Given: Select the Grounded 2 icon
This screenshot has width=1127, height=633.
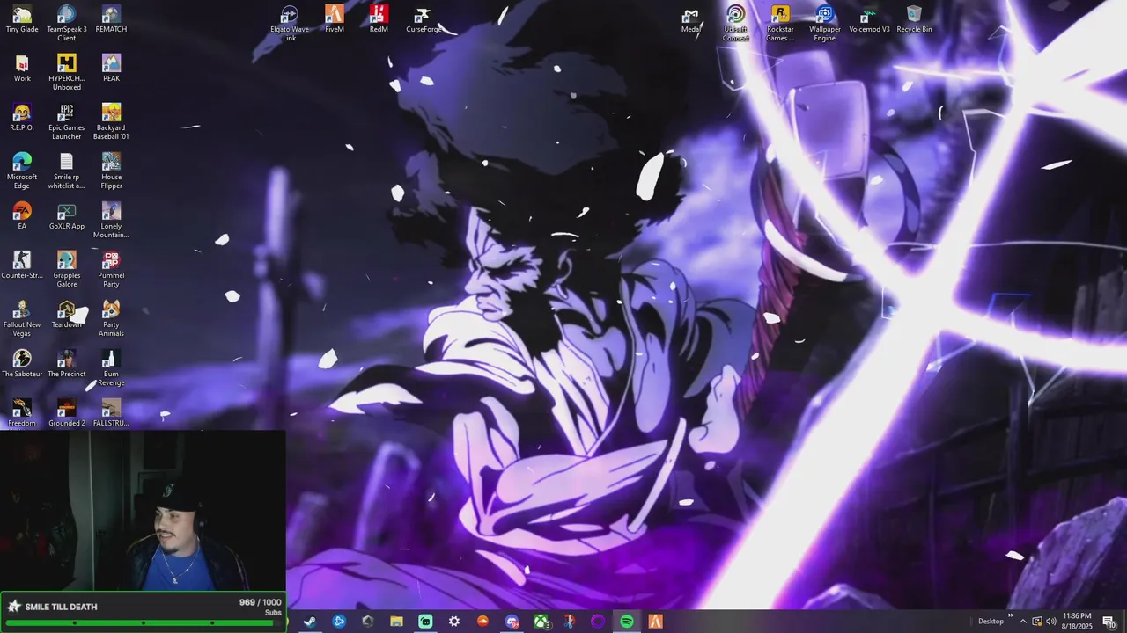Looking at the screenshot, I should pyautogui.click(x=67, y=413).
